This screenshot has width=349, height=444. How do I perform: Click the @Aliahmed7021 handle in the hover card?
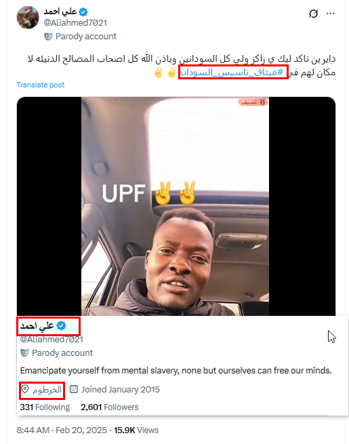tap(52, 339)
